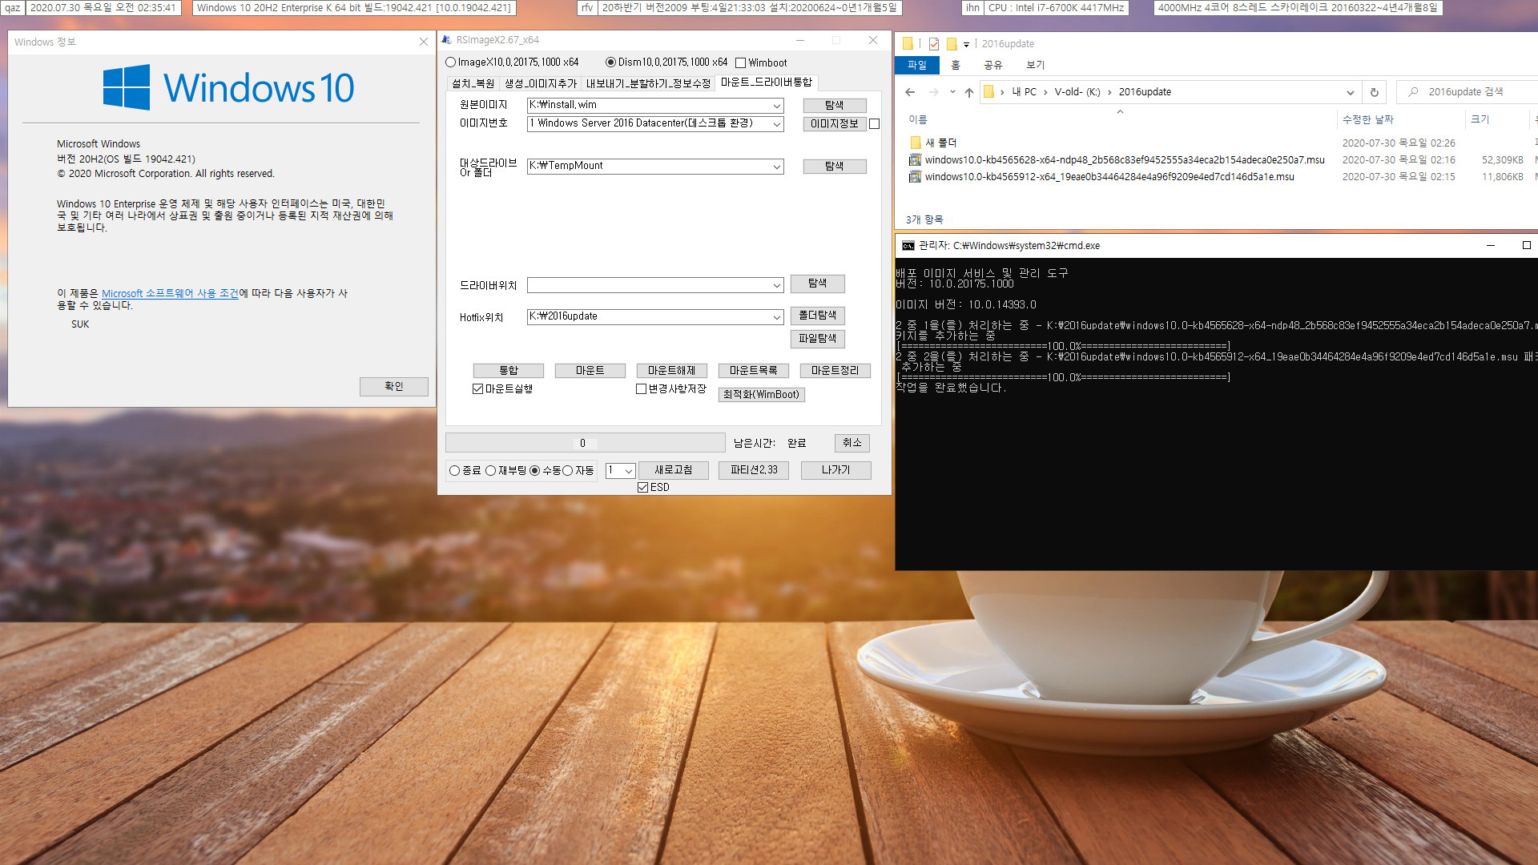Click the Microsoft 소프트웨어 사용 조건 link

pyautogui.click(x=170, y=294)
